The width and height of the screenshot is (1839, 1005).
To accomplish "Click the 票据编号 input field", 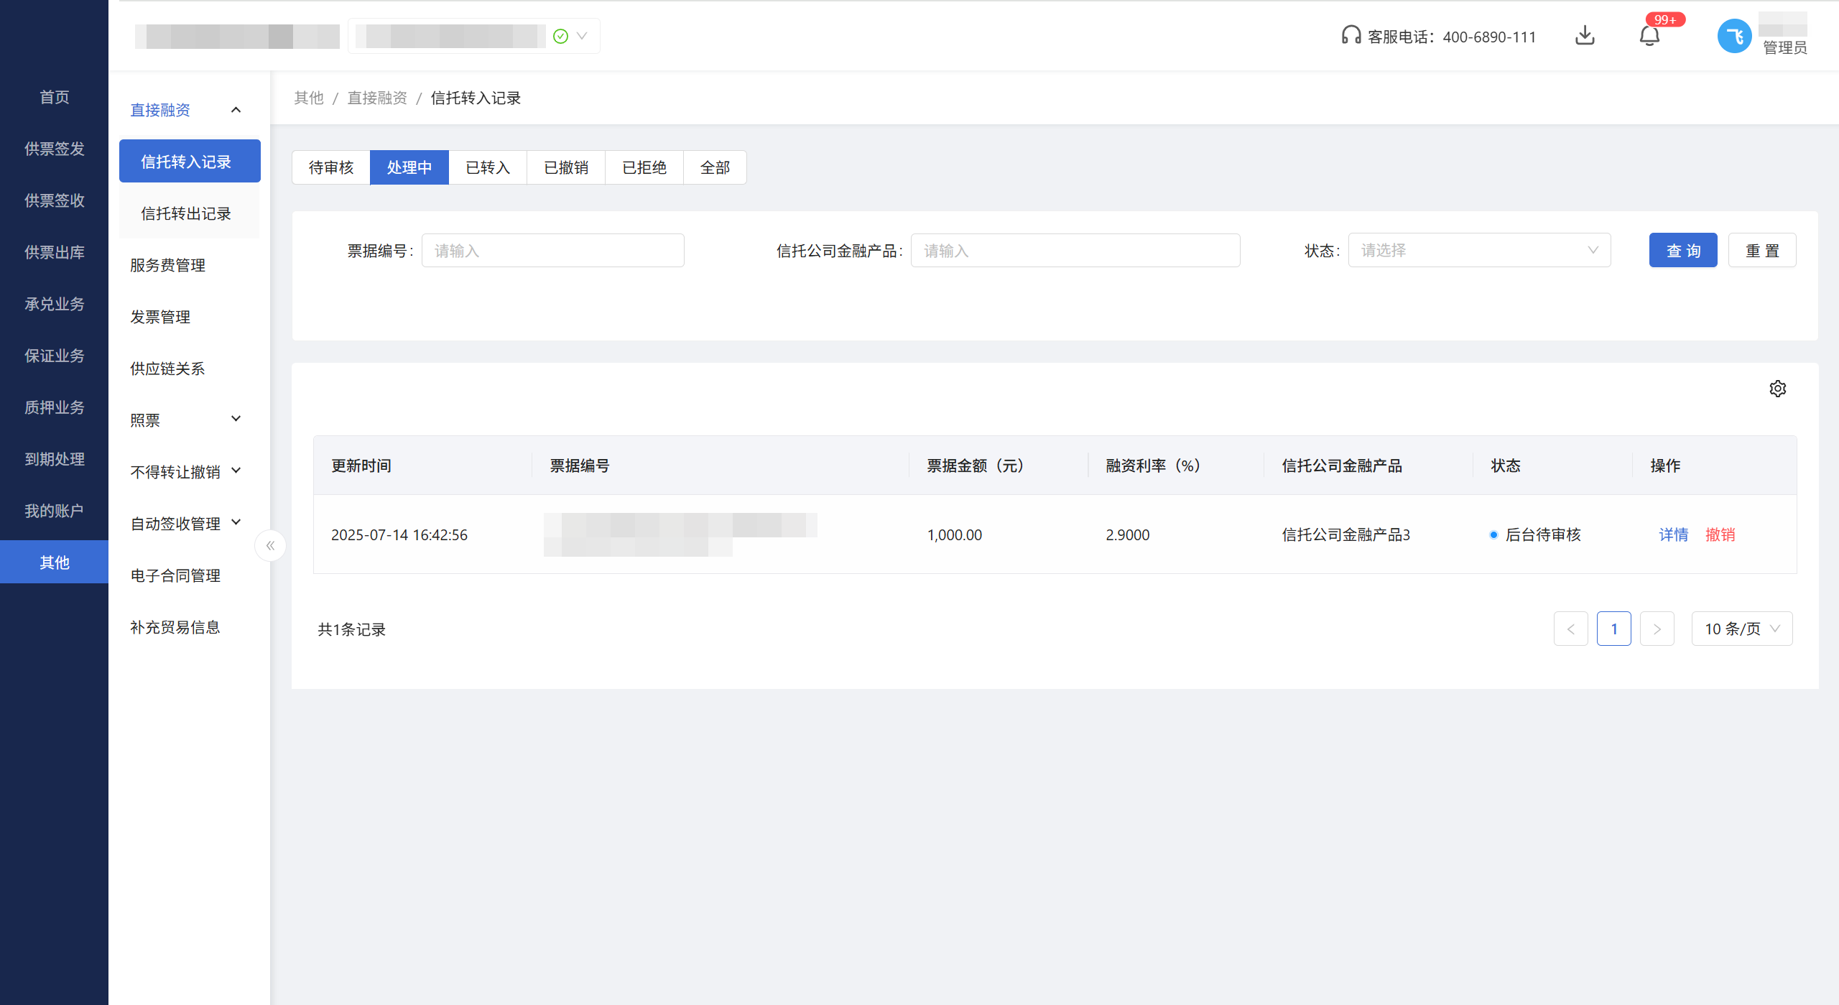I will tap(552, 251).
